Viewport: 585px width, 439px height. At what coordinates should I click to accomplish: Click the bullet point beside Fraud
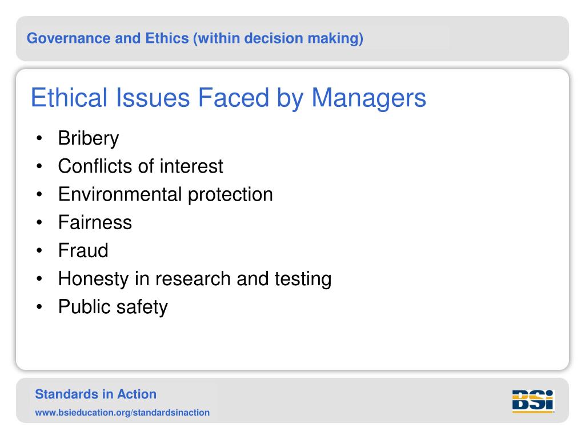(x=39, y=250)
